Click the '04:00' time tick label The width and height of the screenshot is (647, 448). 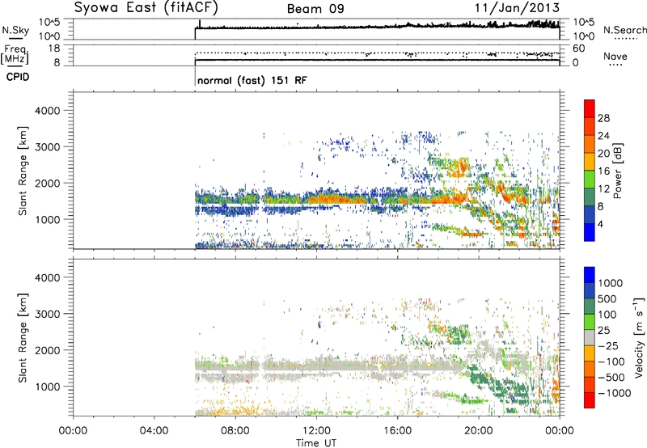pos(154,431)
